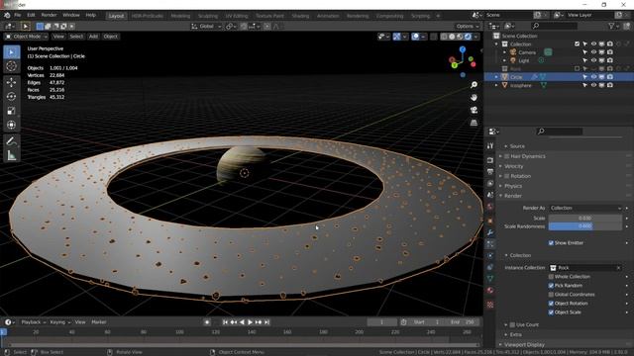
Task: Adjust the Scale Randomness slider
Action: (585, 226)
